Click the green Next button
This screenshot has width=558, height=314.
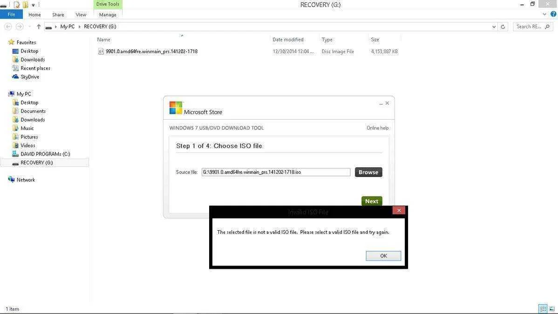[372, 201]
